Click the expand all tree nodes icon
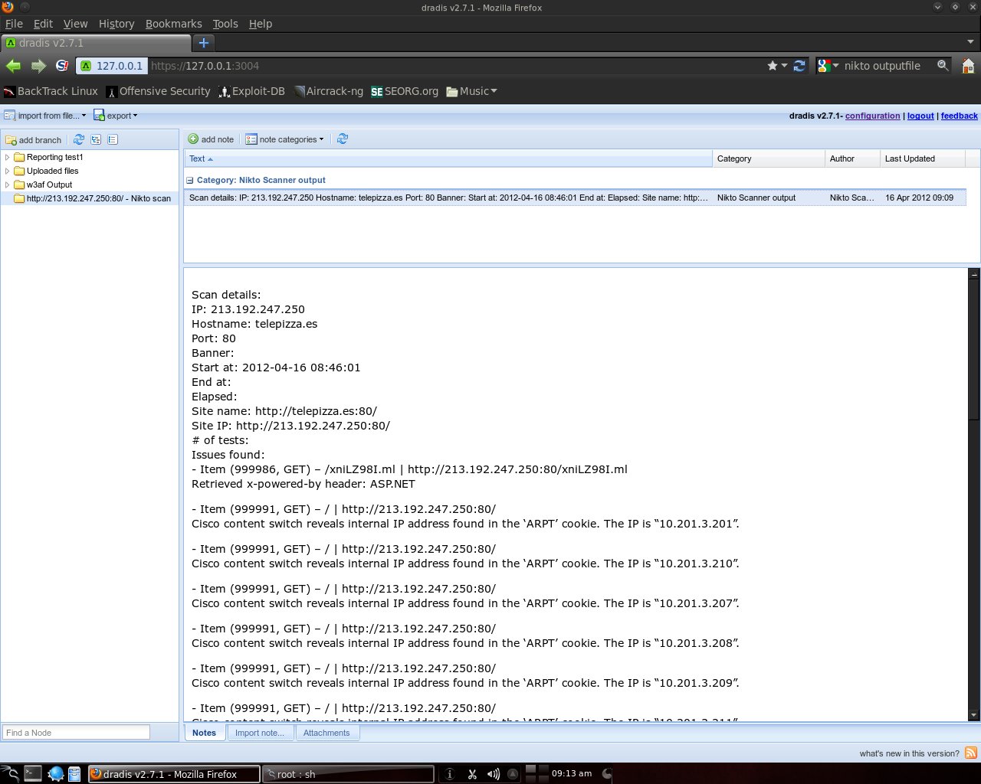Image resolution: width=981 pixels, height=784 pixels. click(96, 139)
